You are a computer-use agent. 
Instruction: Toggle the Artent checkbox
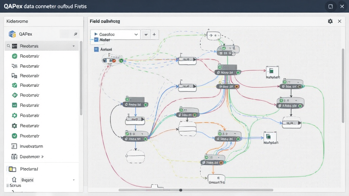tap(96, 49)
